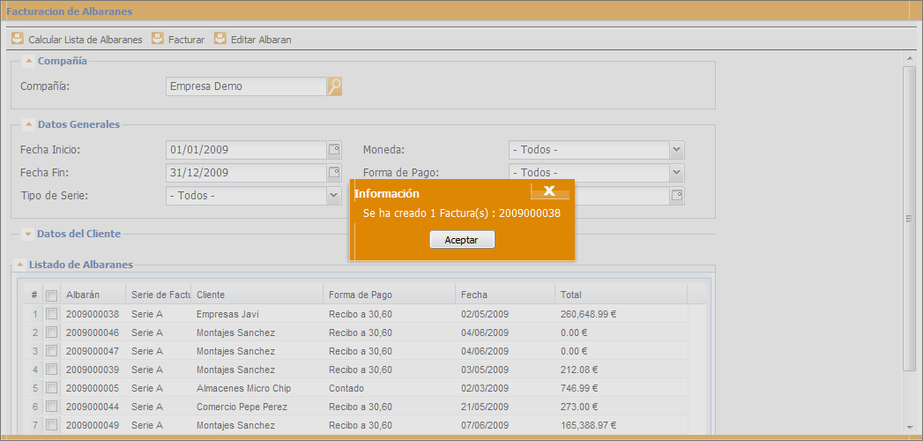The image size is (923, 441).
Task: Open calendar icon right of Tipo de Serie row
Action: (x=676, y=196)
